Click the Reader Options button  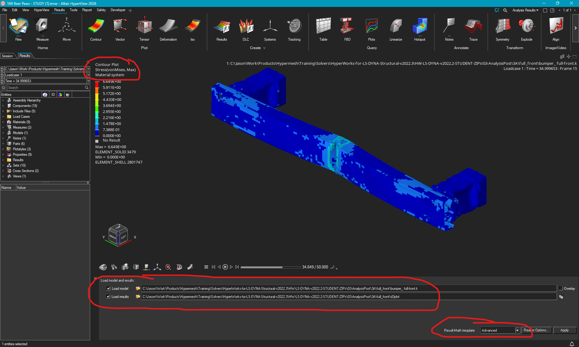point(537,330)
